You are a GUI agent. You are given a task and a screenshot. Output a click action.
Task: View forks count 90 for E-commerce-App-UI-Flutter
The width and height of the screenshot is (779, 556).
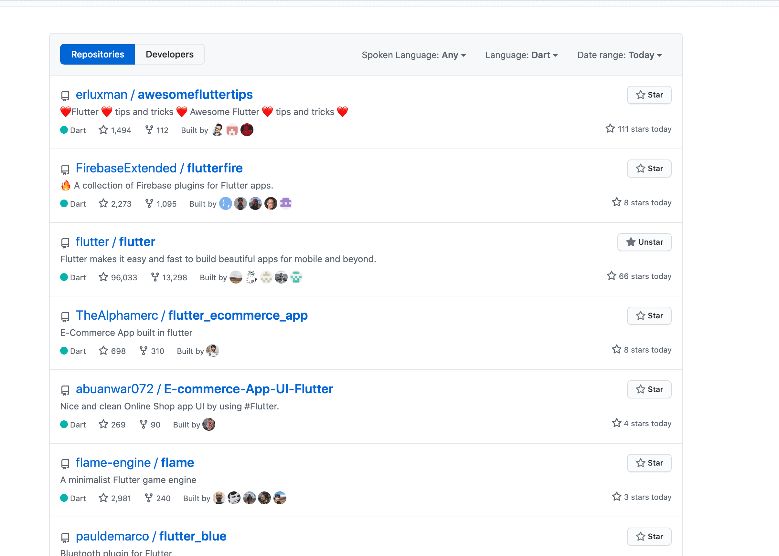[150, 425]
